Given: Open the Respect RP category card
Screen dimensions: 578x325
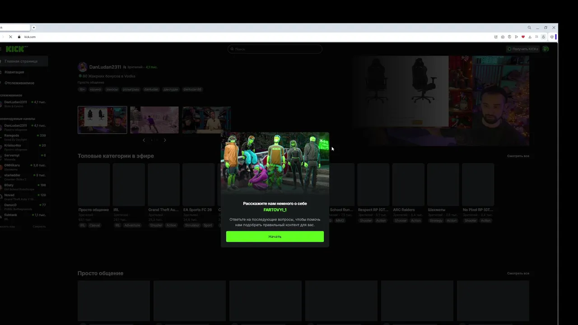Looking at the screenshot, I should tap(373, 185).
